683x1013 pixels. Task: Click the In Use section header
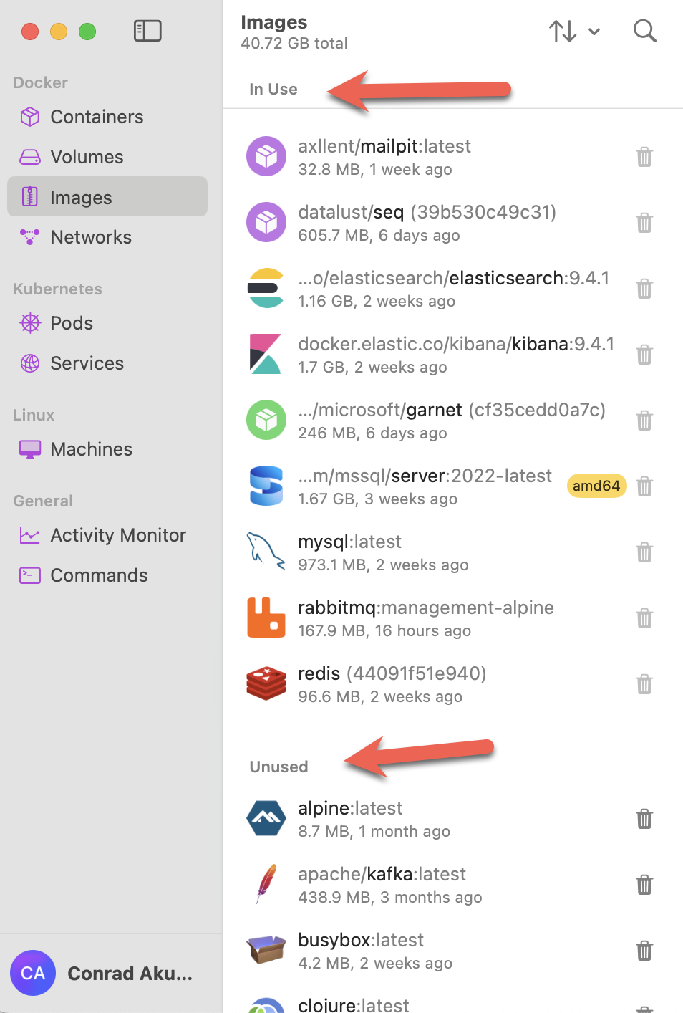tap(273, 89)
